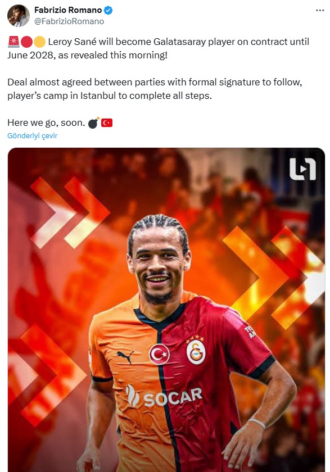Click the blue verified badge

tap(108, 10)
